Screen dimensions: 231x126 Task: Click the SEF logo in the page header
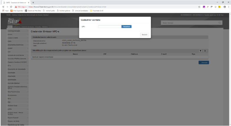coord(14,22)
